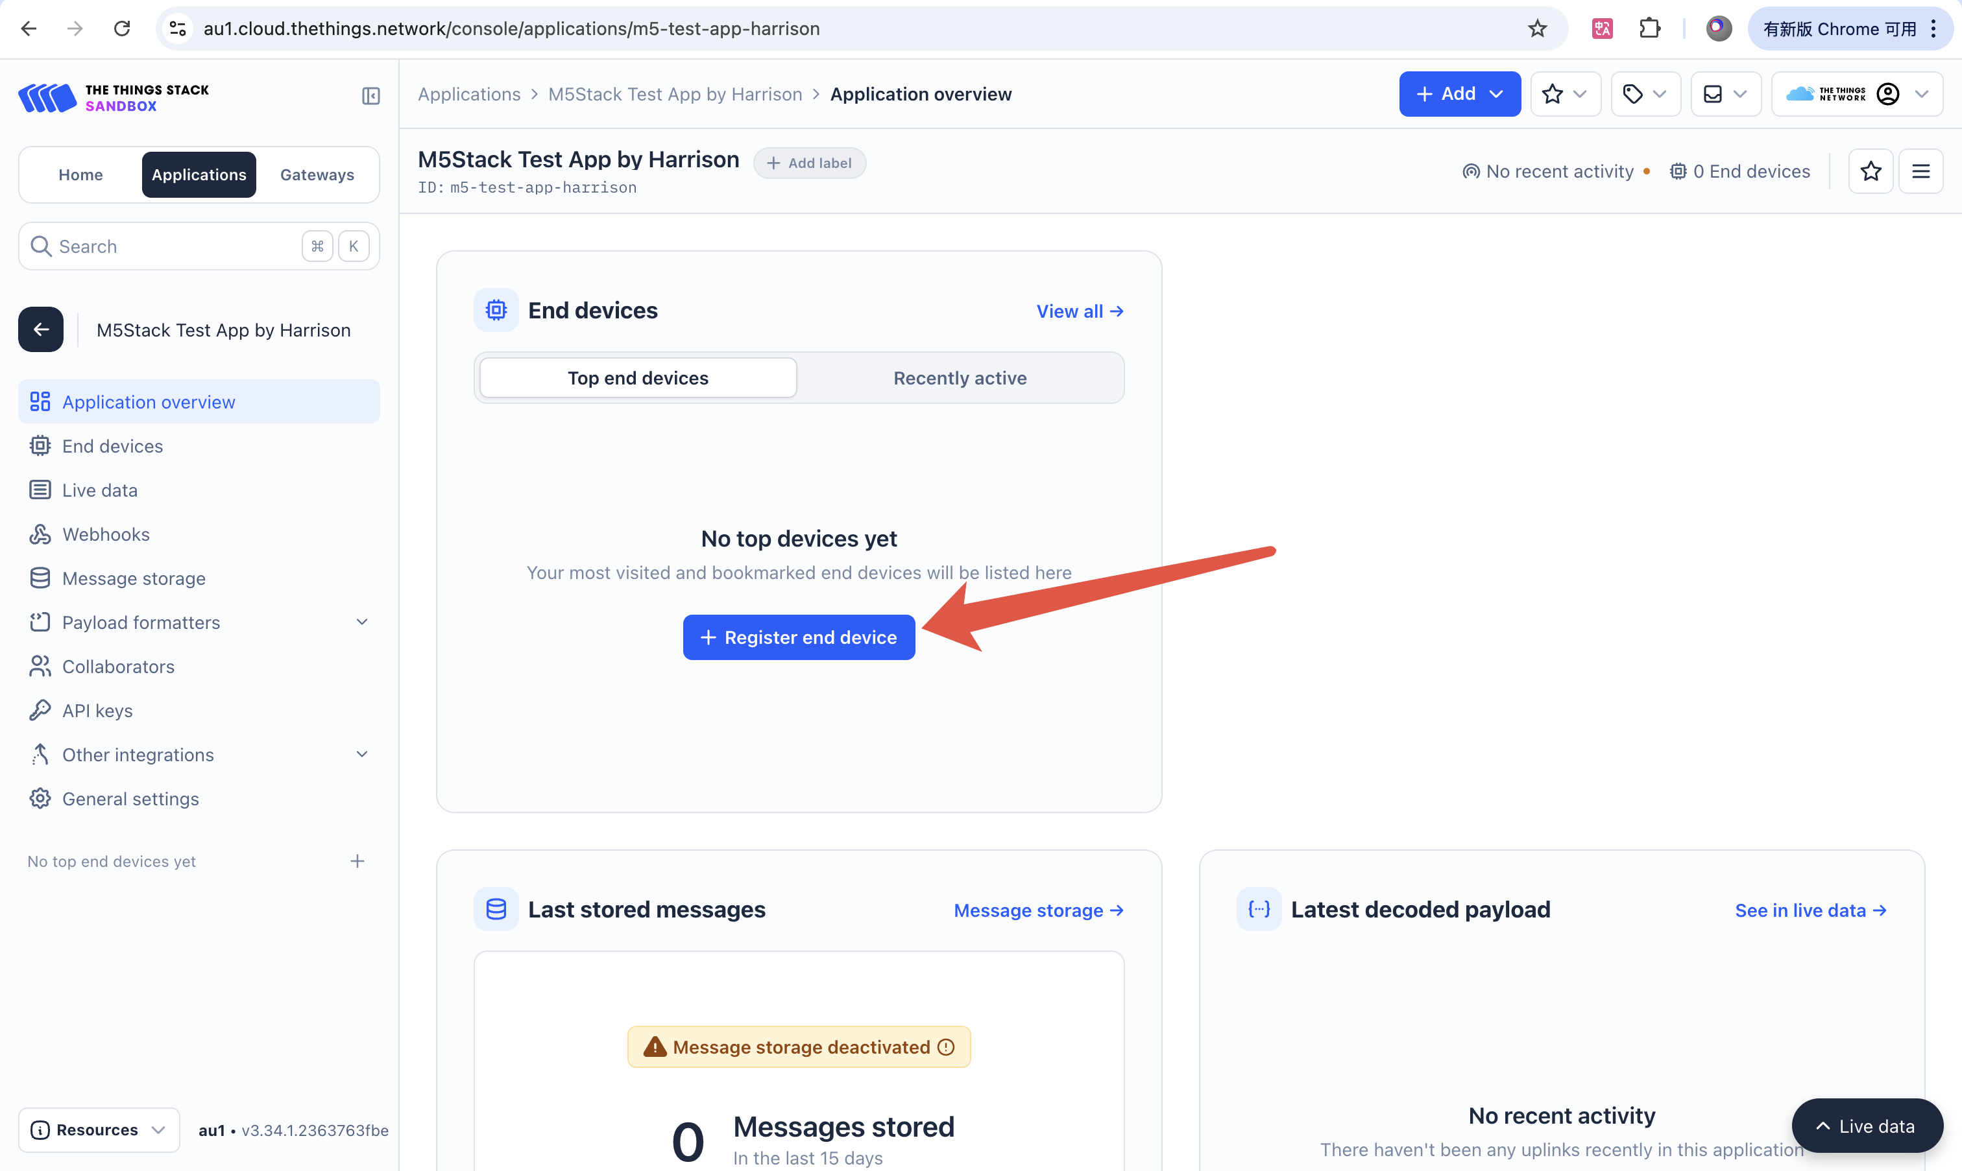Screen dimensions: 1962x1171
Task: Open the translate extension icon
Action: (x=1602, y=29)
